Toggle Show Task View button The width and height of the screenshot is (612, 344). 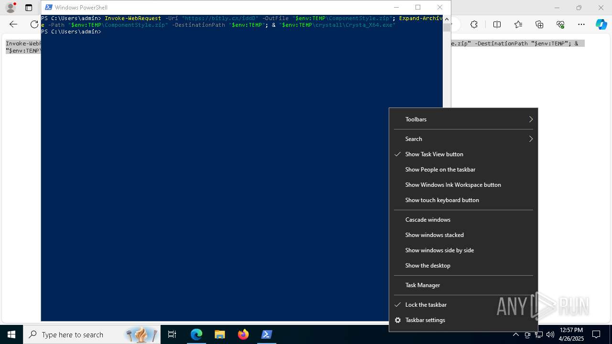pos(463,154)
